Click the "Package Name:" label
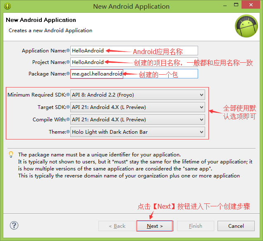 click(47, 73)
